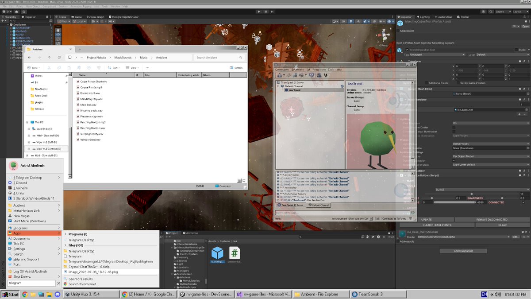Enable Additional Fields checkbox
Image resolution: width=531 pixels, height=299 pixels.
click(425, 83)
